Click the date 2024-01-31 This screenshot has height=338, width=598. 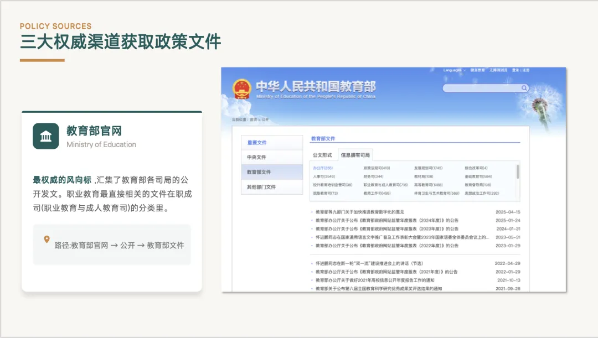508,228
